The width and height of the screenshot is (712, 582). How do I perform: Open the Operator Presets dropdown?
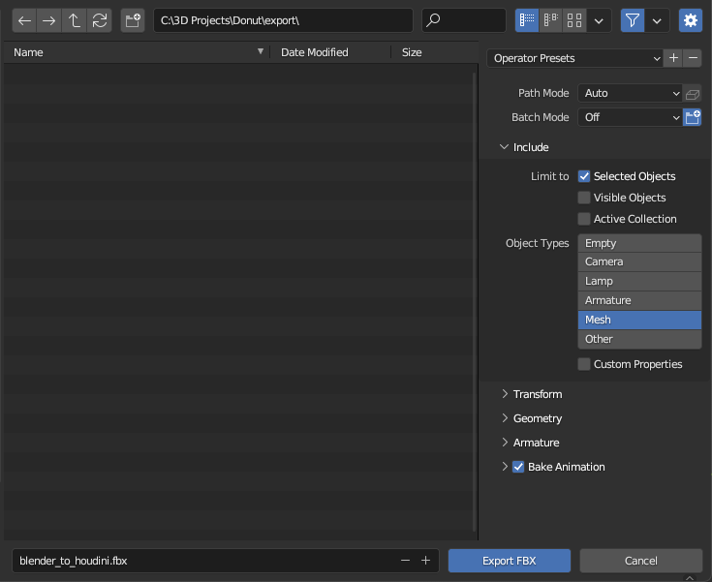click(x=574, y=58)
